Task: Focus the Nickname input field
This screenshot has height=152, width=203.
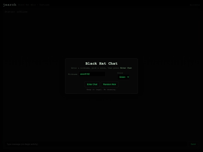Action: pyautogui.click(x=92, y=74)
